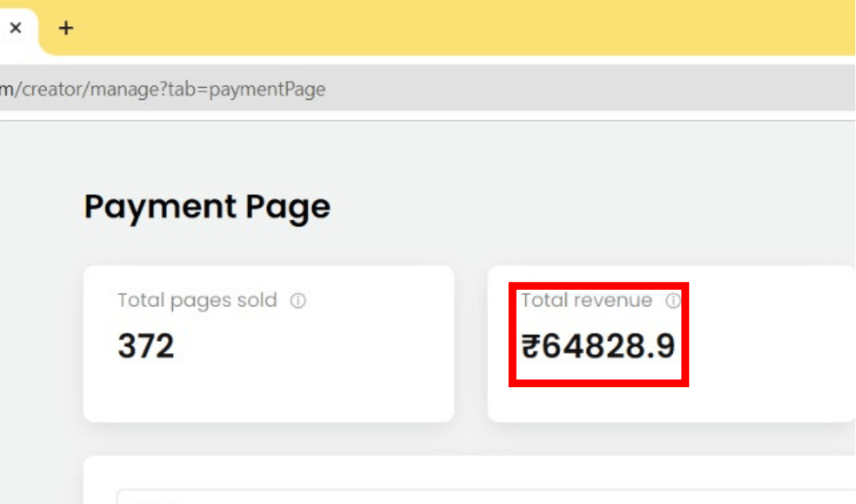Click the 372 pages sold value
Viewport: 856px width, 504px height.
click(x=146, y=346)
